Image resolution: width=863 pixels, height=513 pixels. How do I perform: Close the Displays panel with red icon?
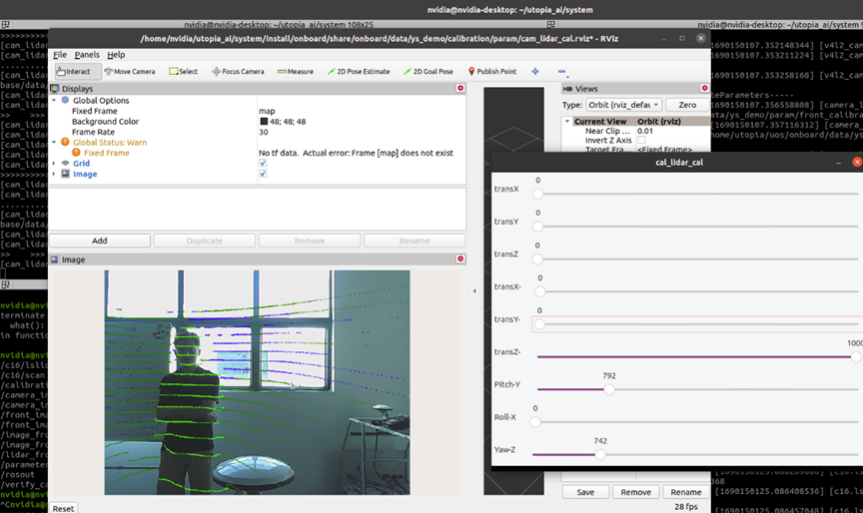pyautogui.click(x=460, y=88)
